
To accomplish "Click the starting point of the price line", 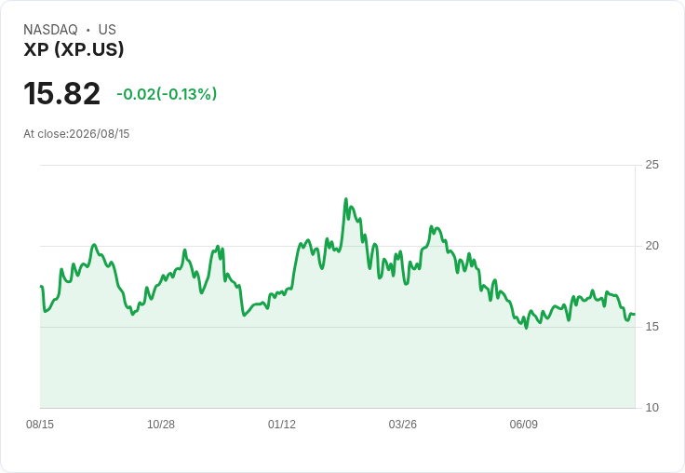I will [41, 286].
